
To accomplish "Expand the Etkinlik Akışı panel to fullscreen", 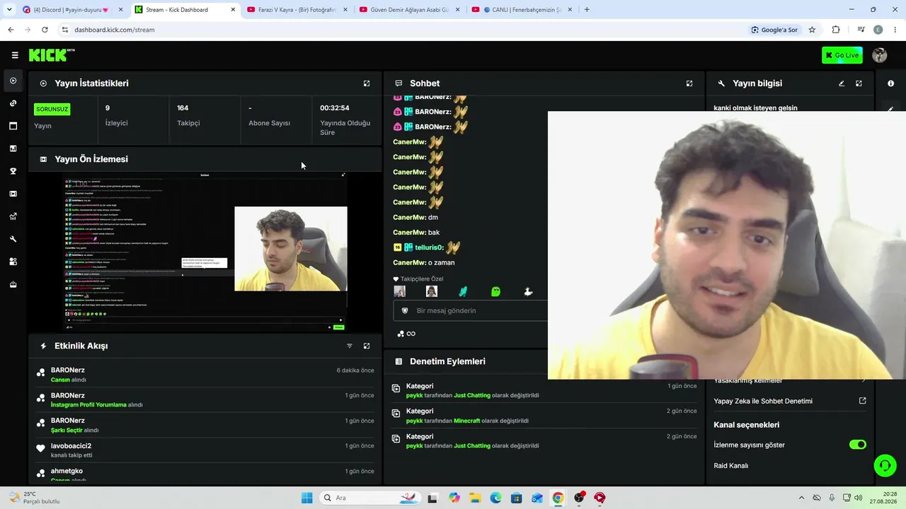I will tap(367, 346).
